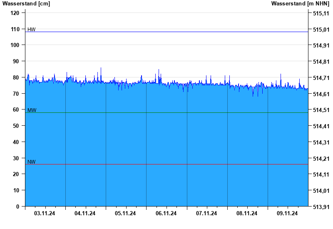Screen dimensions: 333x229
Task: Click the right axis value 514,91
Action: tap(321, 45)
